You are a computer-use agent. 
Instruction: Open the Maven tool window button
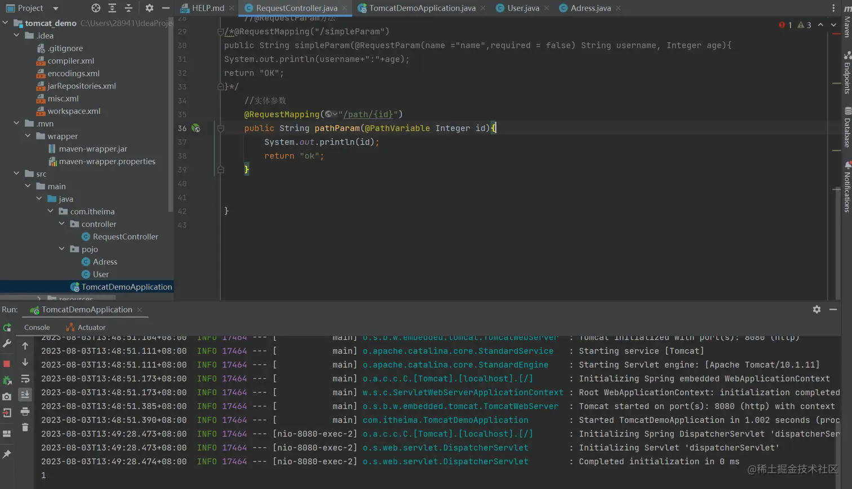[846, 24]
